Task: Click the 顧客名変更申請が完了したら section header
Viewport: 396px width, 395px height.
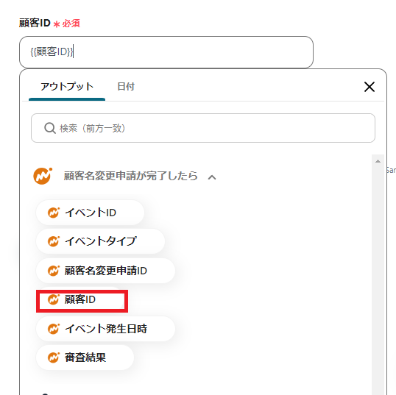Action: click(130, 176)
